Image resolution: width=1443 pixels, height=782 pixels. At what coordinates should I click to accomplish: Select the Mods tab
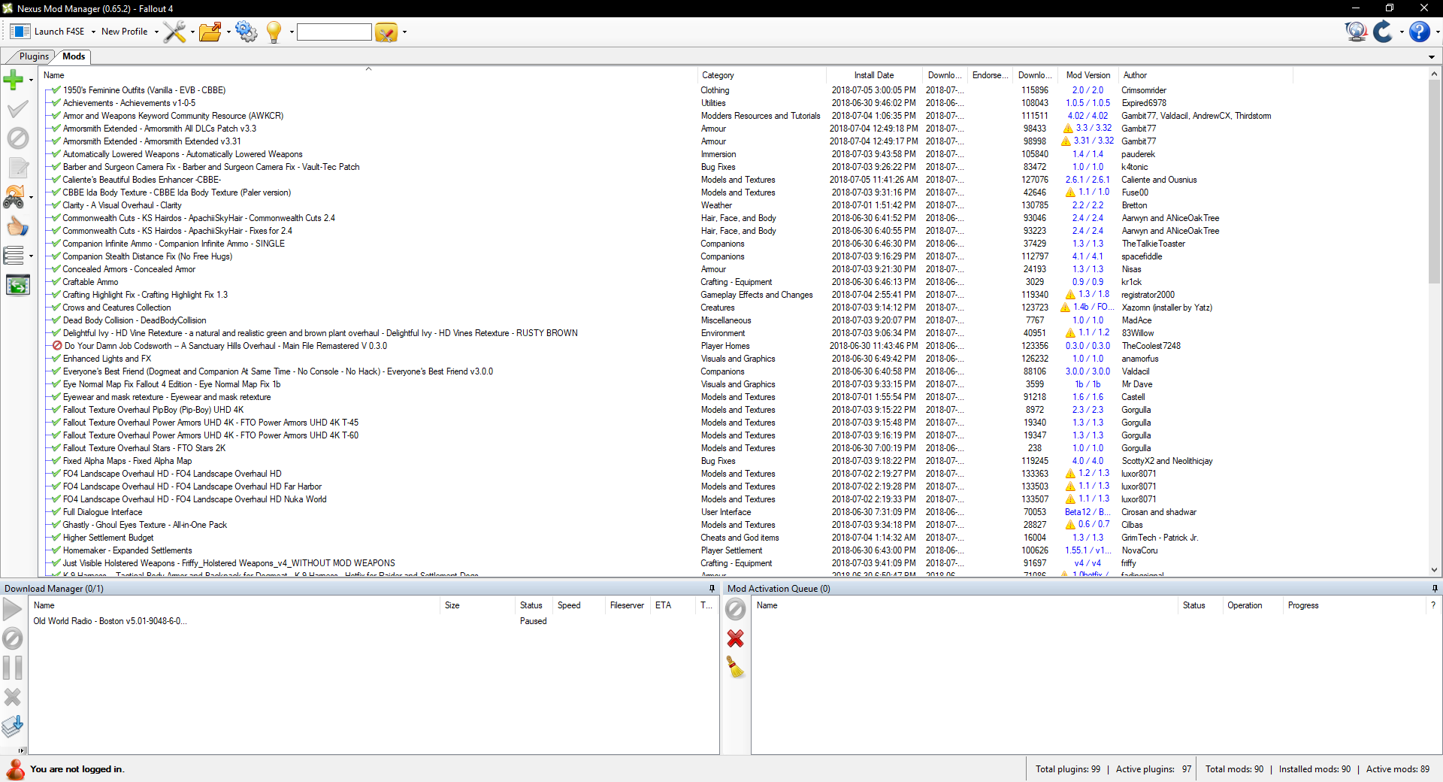click(x=74, y=56)
